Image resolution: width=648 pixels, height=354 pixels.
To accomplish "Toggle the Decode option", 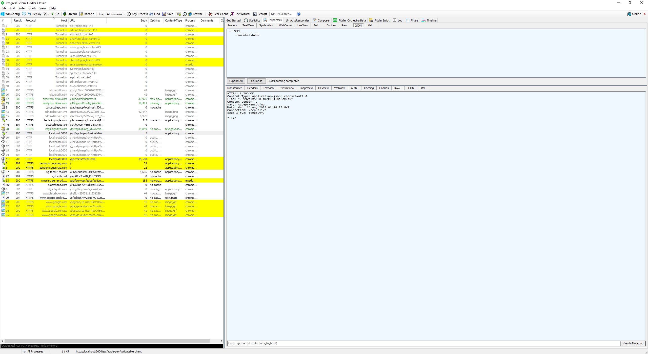I will (87, 14).
